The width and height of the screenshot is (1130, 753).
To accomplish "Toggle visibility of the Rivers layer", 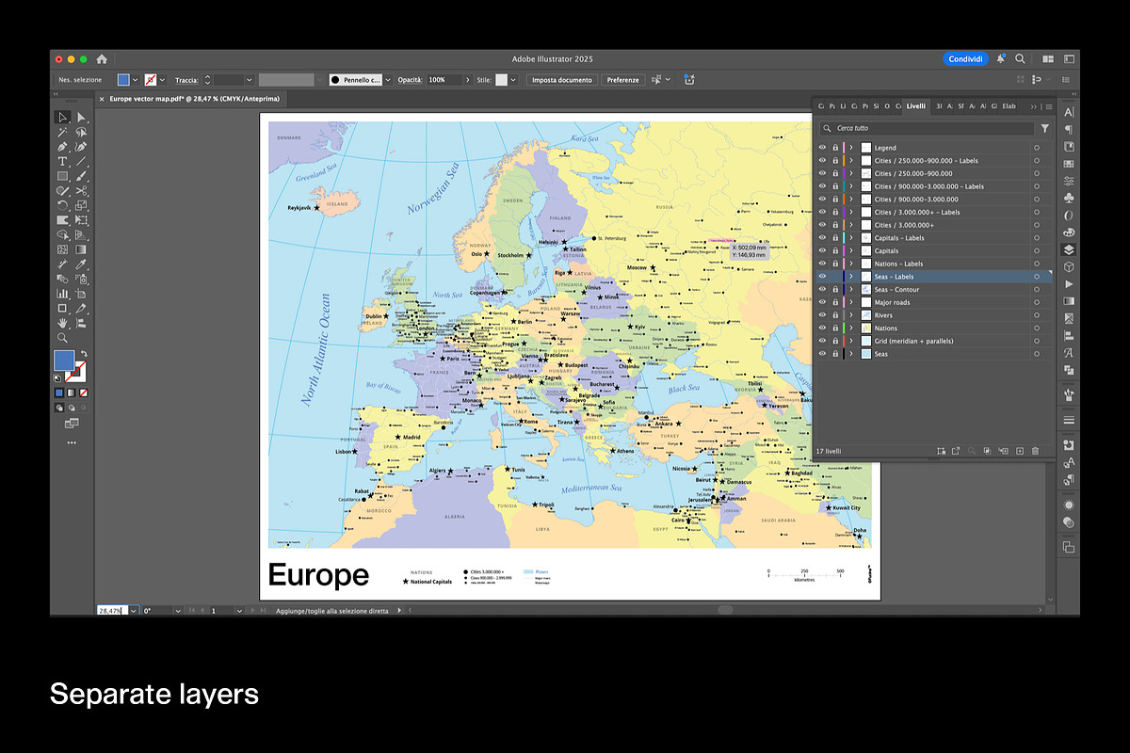I will (x=822, y=315).
